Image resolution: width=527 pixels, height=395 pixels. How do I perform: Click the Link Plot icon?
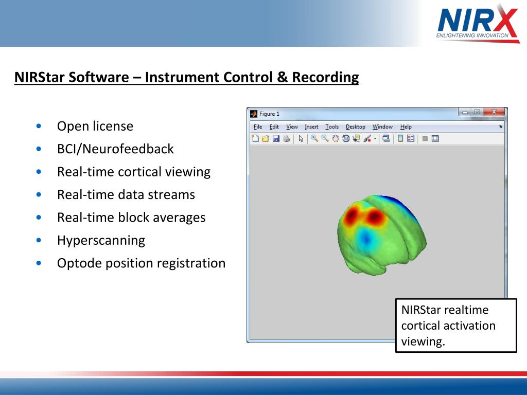point(386,138)
